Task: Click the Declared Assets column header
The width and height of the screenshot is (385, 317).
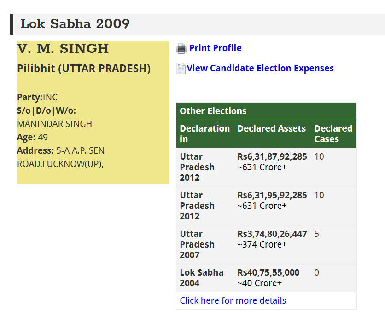Action: click(x=271, y=129)
